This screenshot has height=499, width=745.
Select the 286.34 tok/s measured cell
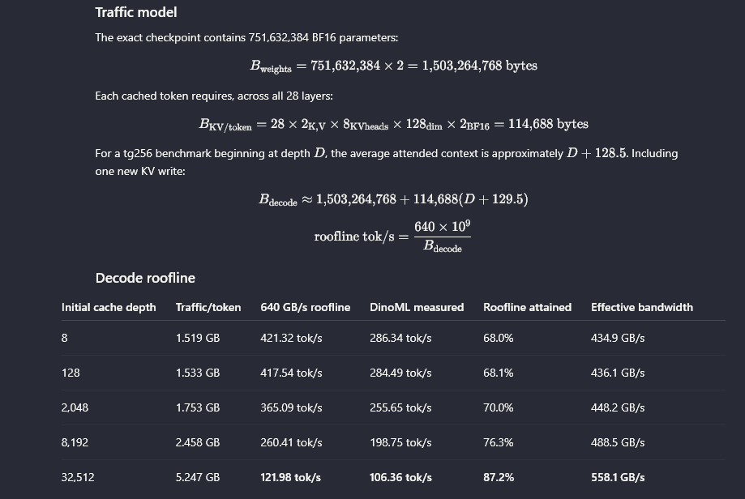[400, 338]
